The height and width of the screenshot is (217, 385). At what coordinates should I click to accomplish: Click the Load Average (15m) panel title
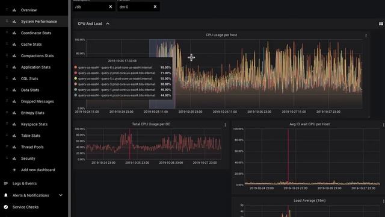309,201
